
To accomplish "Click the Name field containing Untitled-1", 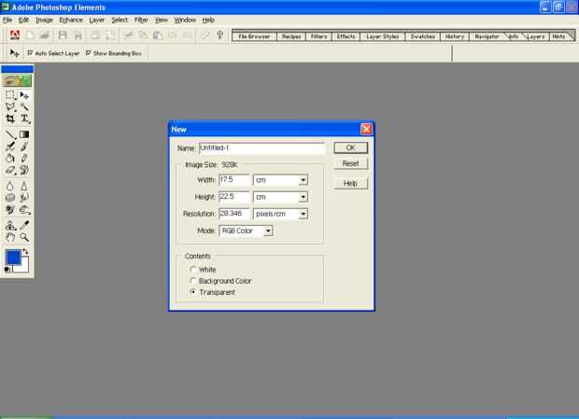I will 261,148.
